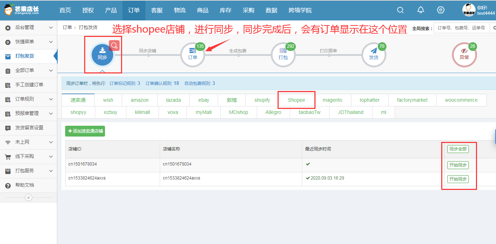Expand the 后台管理 sidebar section
This screenshot has height=244, width=496.
(29, 28)
